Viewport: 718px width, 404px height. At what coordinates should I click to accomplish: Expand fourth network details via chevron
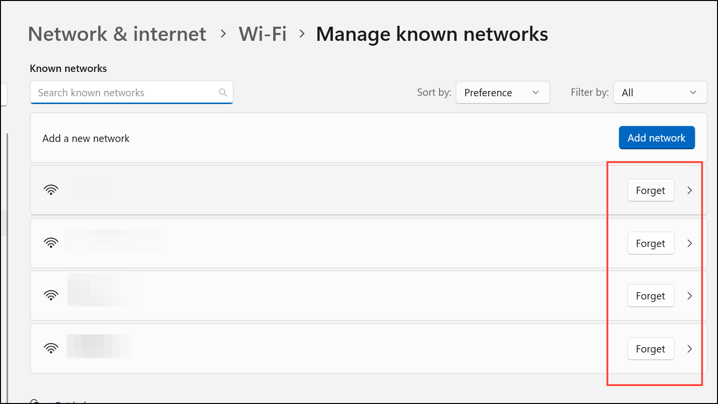pos(689,349)
